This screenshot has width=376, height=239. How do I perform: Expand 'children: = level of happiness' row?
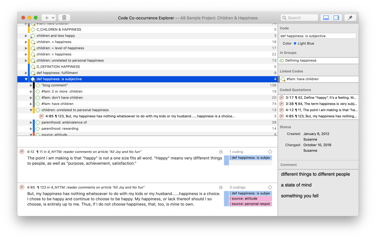pyautogui.click(x=26, y=48)
